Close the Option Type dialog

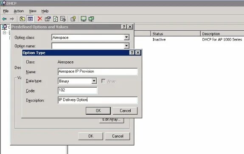(138, 53)
